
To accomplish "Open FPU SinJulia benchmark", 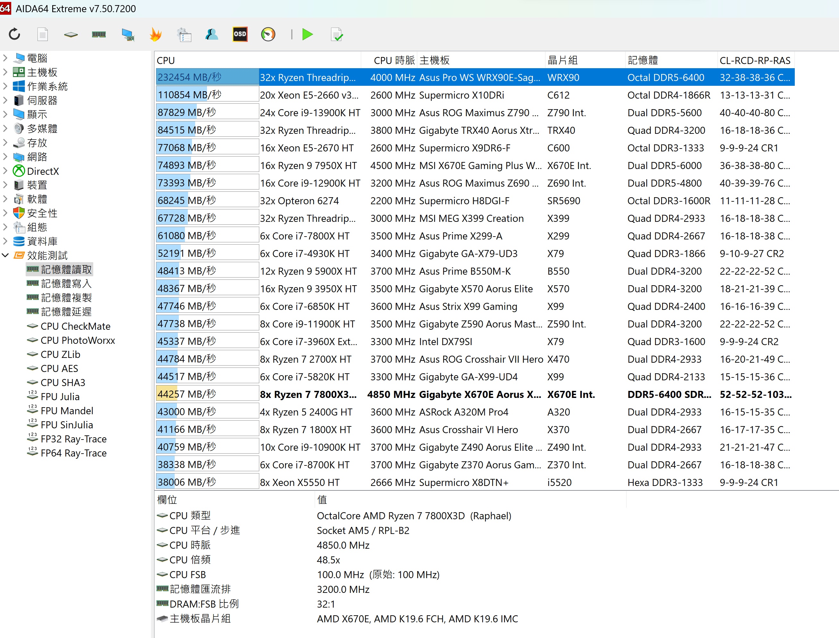I will tap(60, 424).
